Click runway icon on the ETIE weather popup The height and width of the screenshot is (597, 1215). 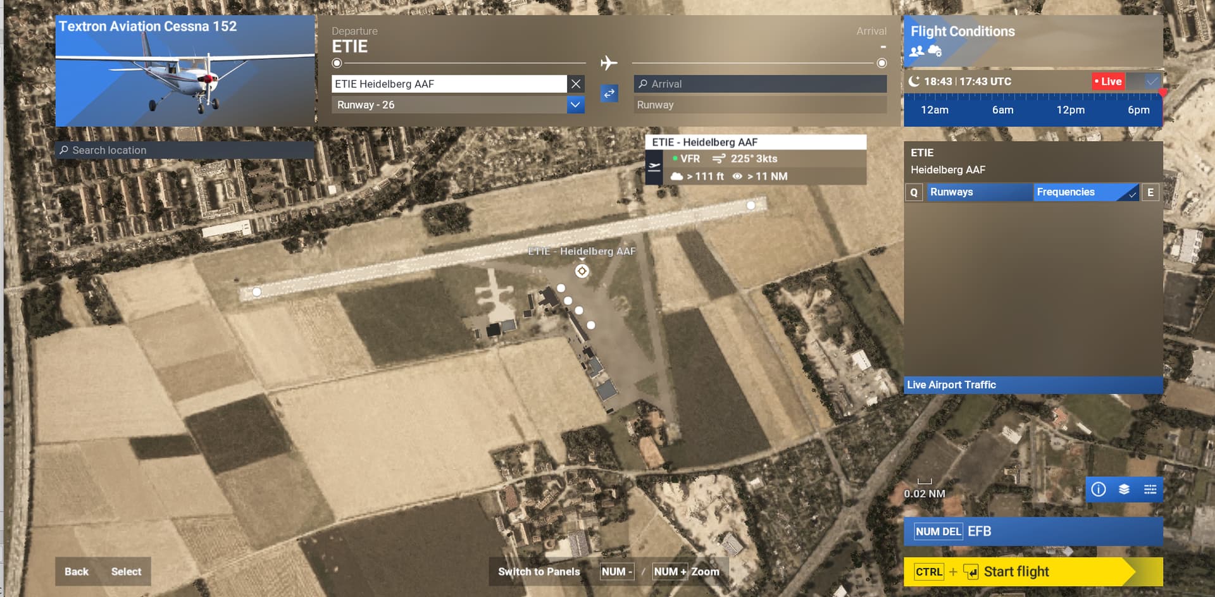(654, 168)
